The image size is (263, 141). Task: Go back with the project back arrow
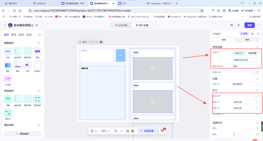click(x=5, y=25)
